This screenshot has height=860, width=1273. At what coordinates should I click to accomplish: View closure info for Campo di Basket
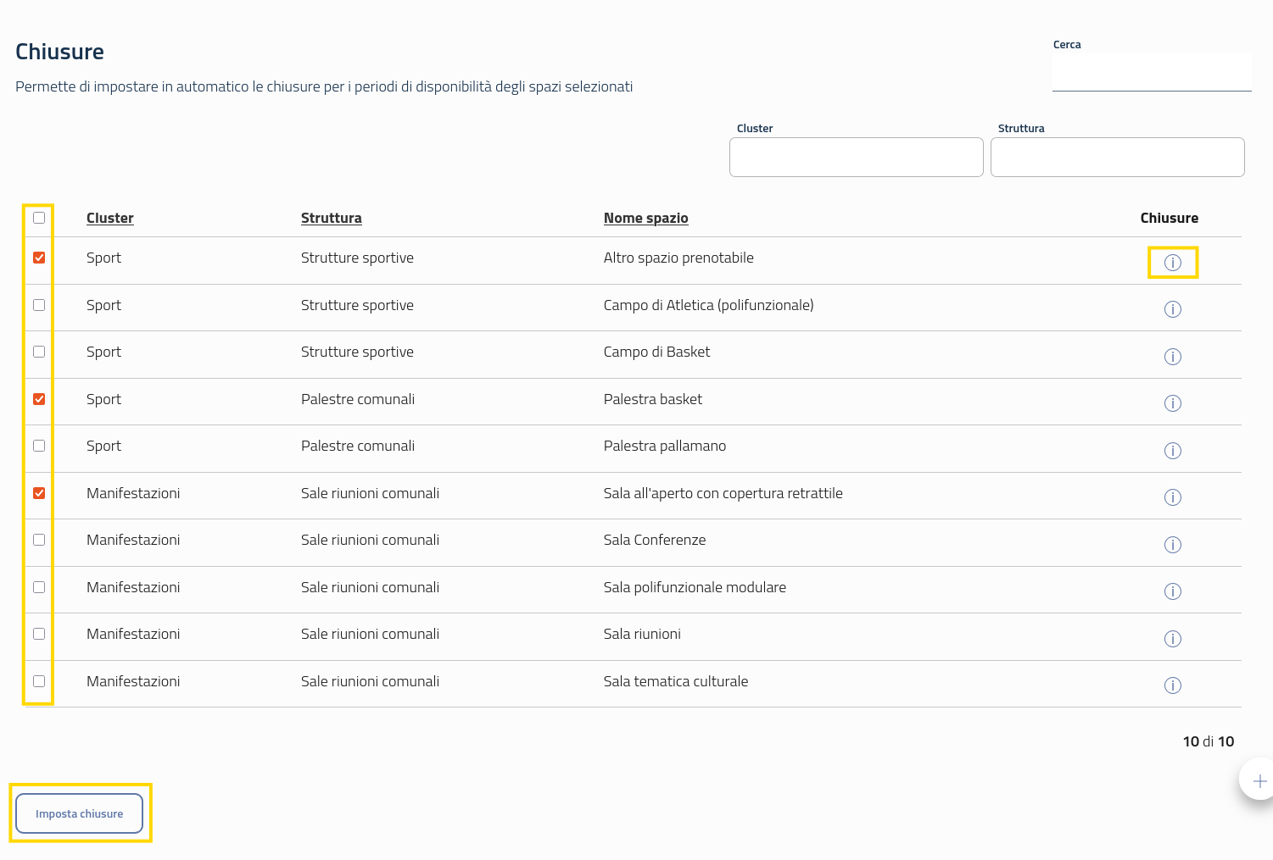(1172, 357)
